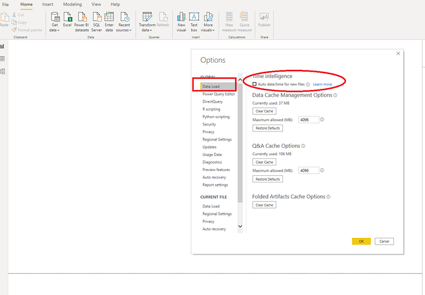Click the Publish icon
425x295 pixels.
coord(264,19)
